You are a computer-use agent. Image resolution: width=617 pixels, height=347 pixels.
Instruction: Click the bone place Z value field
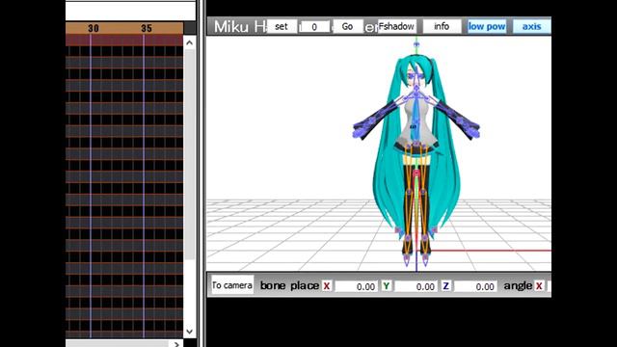475,286
